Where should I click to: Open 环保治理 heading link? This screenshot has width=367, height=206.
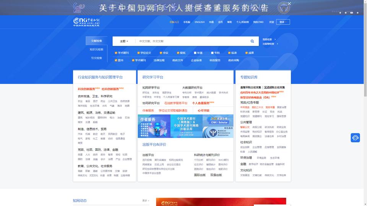[246, 158]
